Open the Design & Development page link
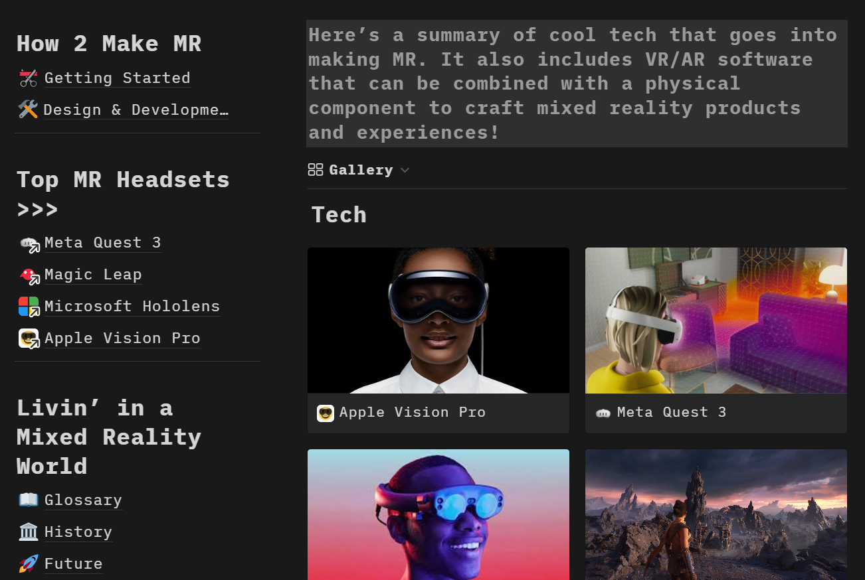This screenshot has height=580, width=865. point(136,110)
